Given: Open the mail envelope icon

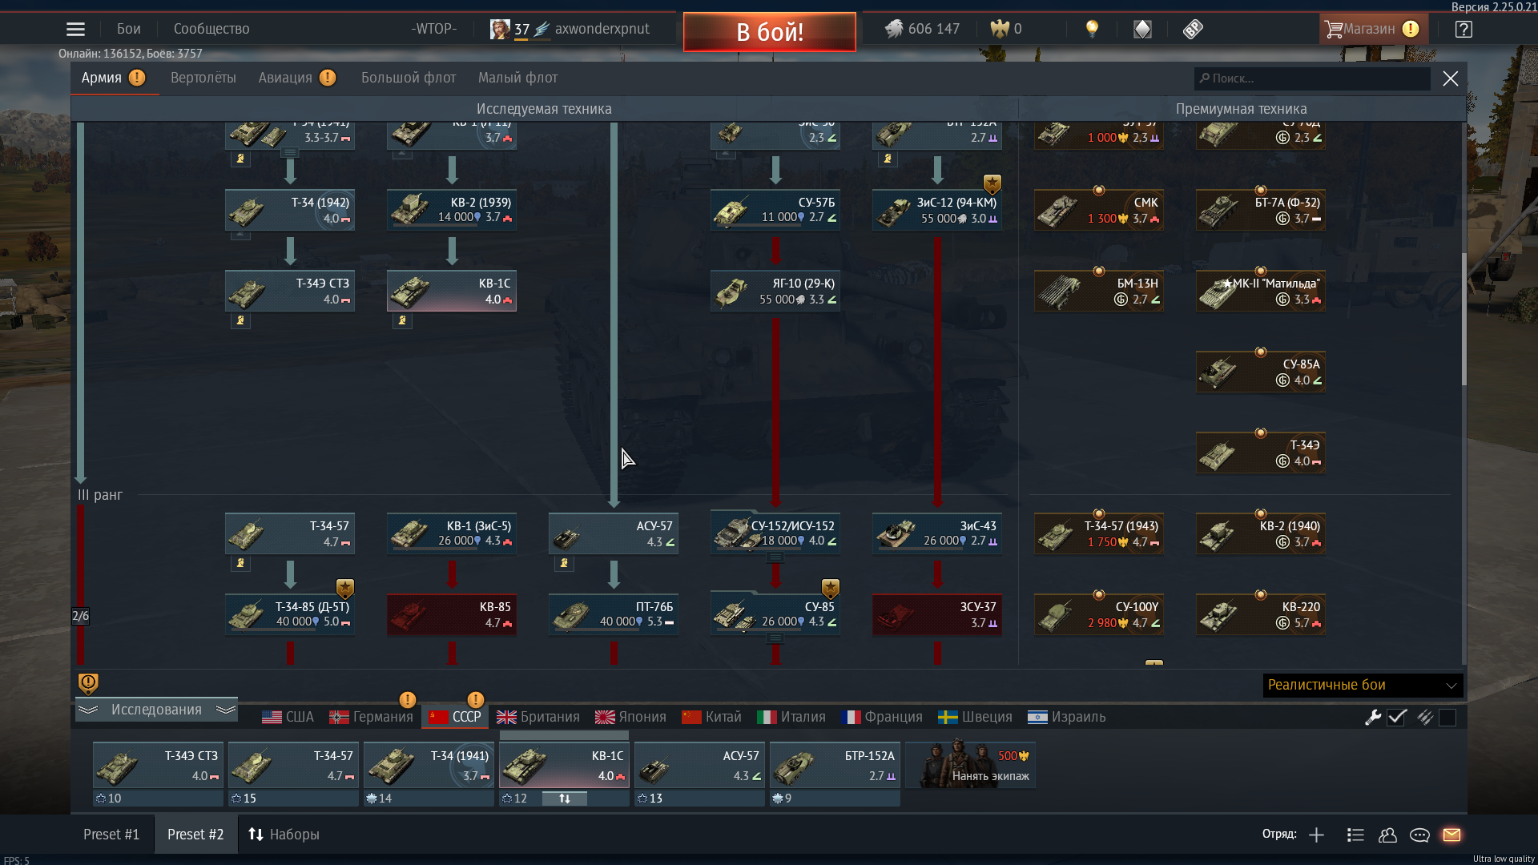Looking at the screenshot, I should click(x=1451, y=835).
